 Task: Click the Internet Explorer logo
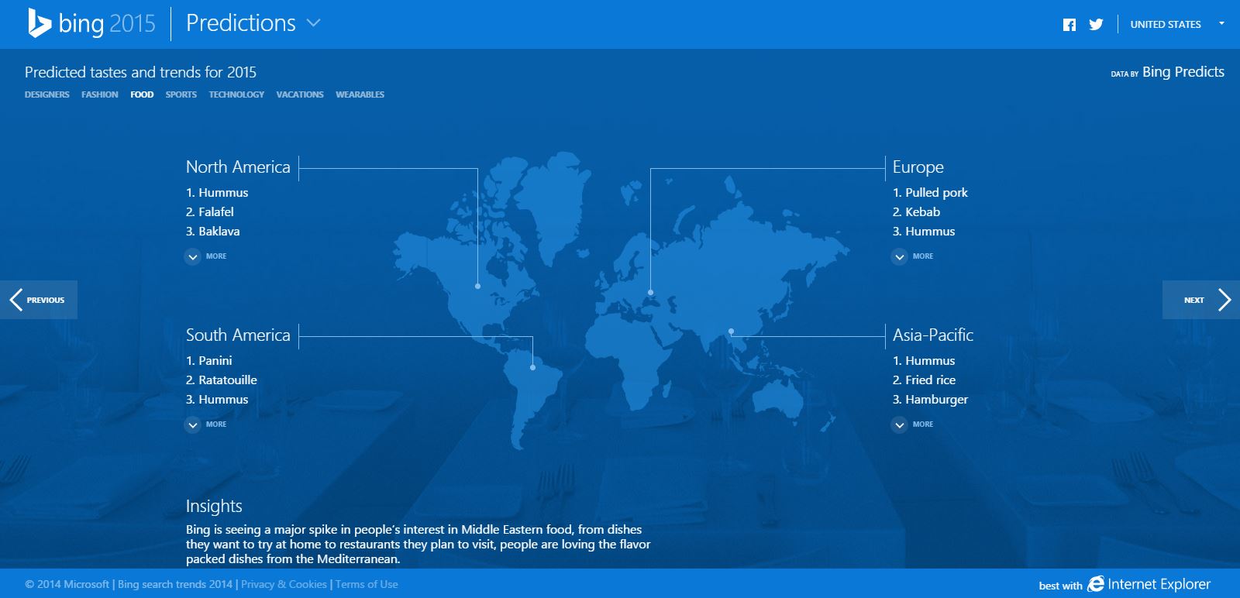pyautogui.click(x=1096, y=584)
